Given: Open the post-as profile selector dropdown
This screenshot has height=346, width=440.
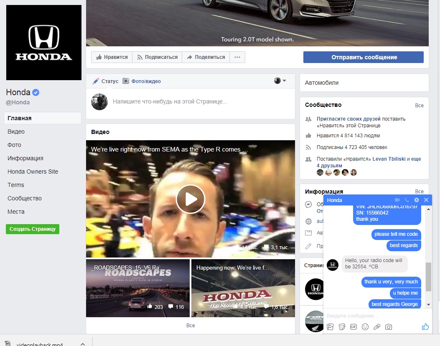Looking at the screenshot, I should (x=280, y=81).
